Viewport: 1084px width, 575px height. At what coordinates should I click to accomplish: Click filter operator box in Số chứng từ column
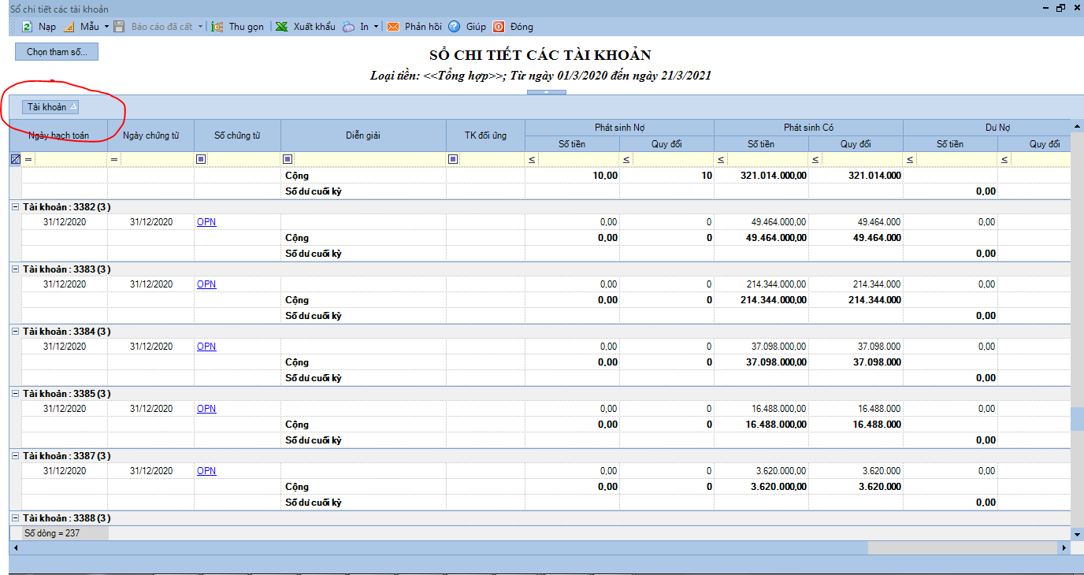201,159
